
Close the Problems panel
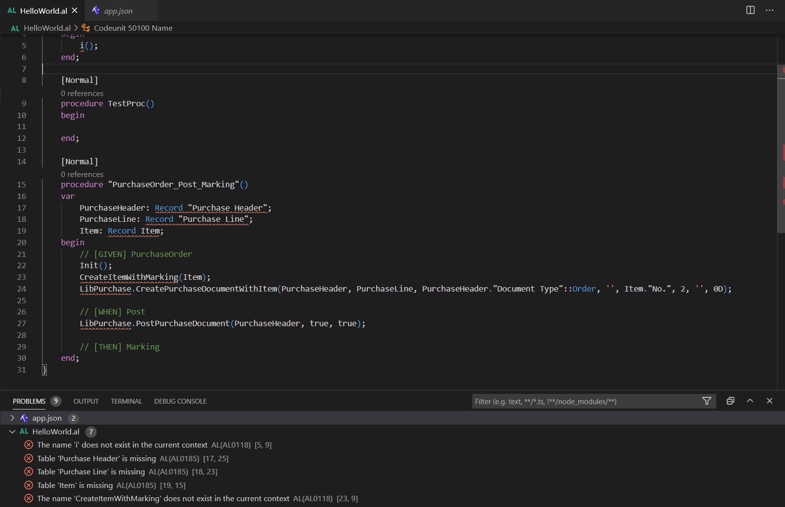point(769,401)
